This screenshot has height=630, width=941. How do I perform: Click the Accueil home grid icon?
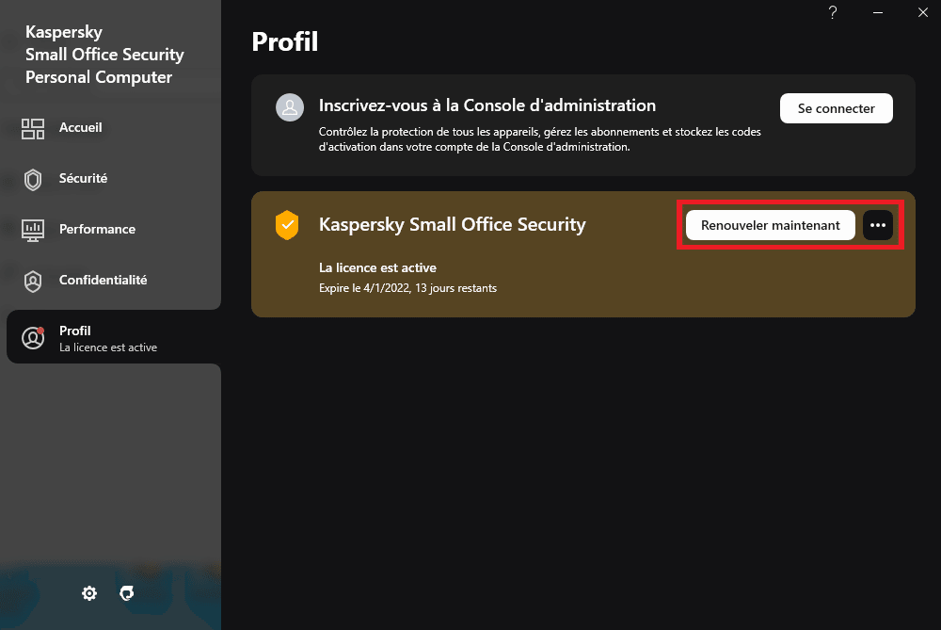33,129
